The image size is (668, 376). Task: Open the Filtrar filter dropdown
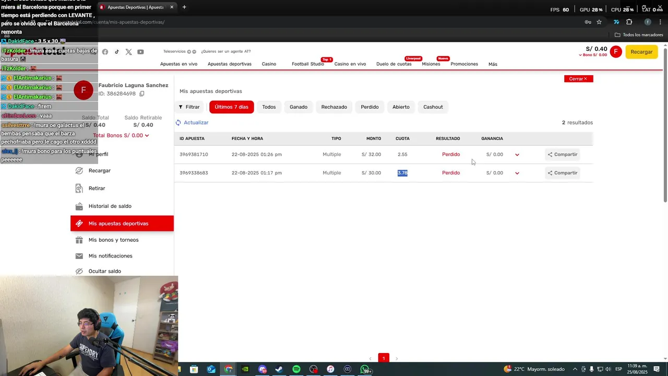[189, 107]
